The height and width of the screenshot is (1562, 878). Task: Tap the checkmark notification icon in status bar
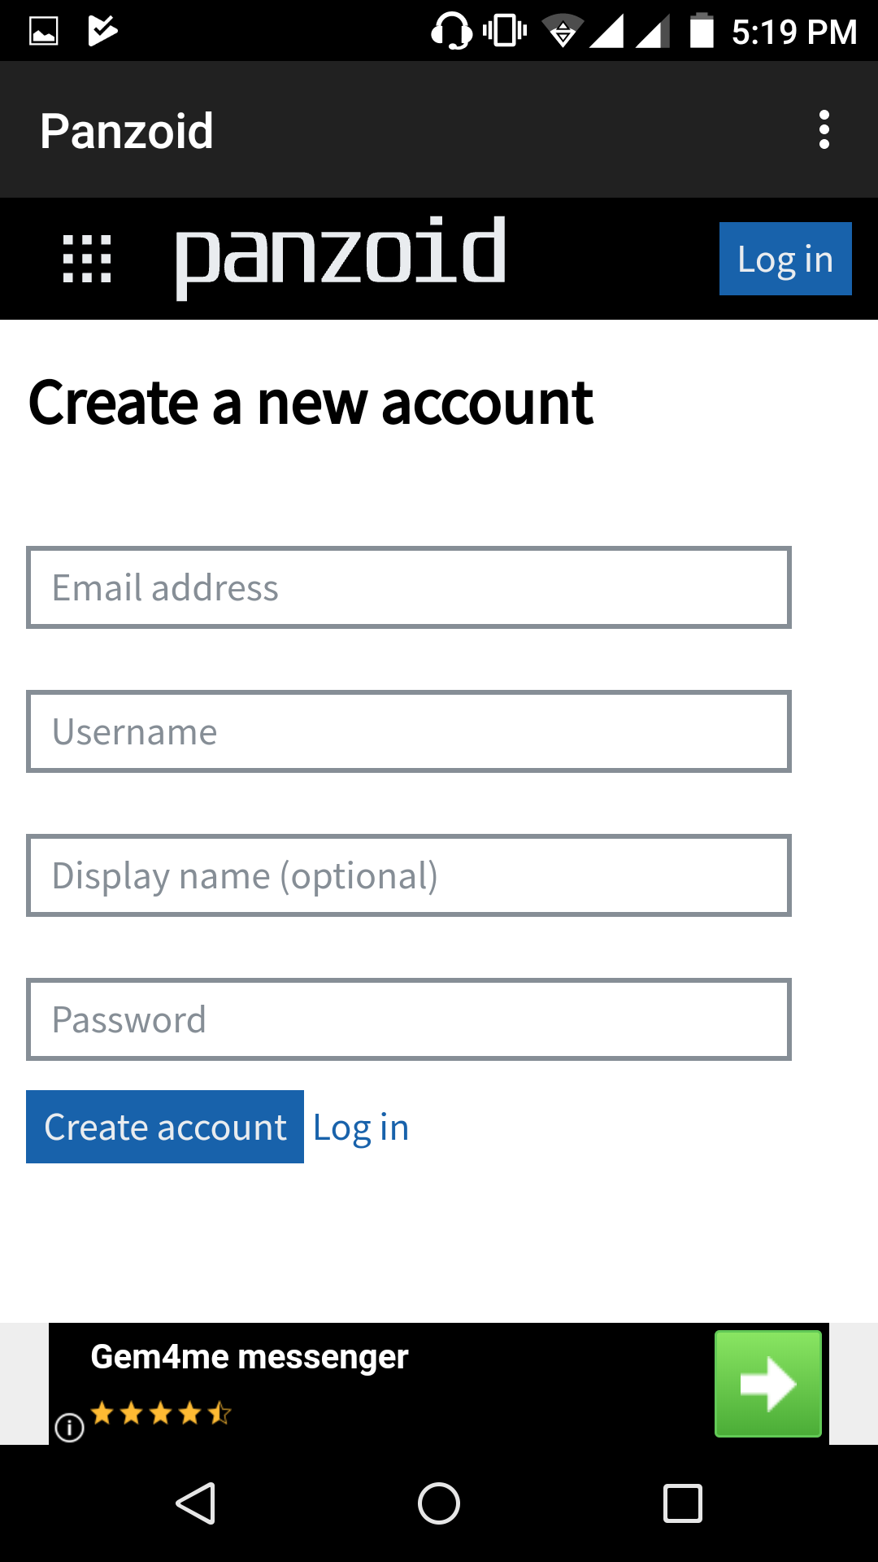point(102,31)
